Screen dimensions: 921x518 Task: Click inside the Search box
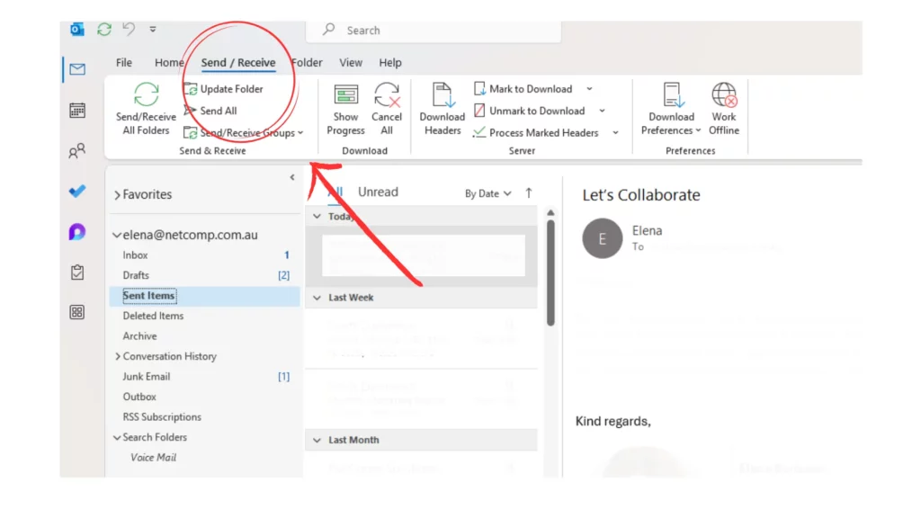(x=432, y=30)
